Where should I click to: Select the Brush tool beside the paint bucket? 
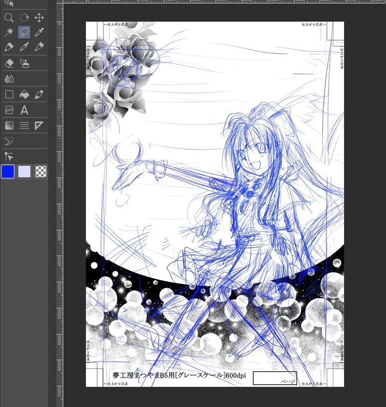(x=39, y=94)
